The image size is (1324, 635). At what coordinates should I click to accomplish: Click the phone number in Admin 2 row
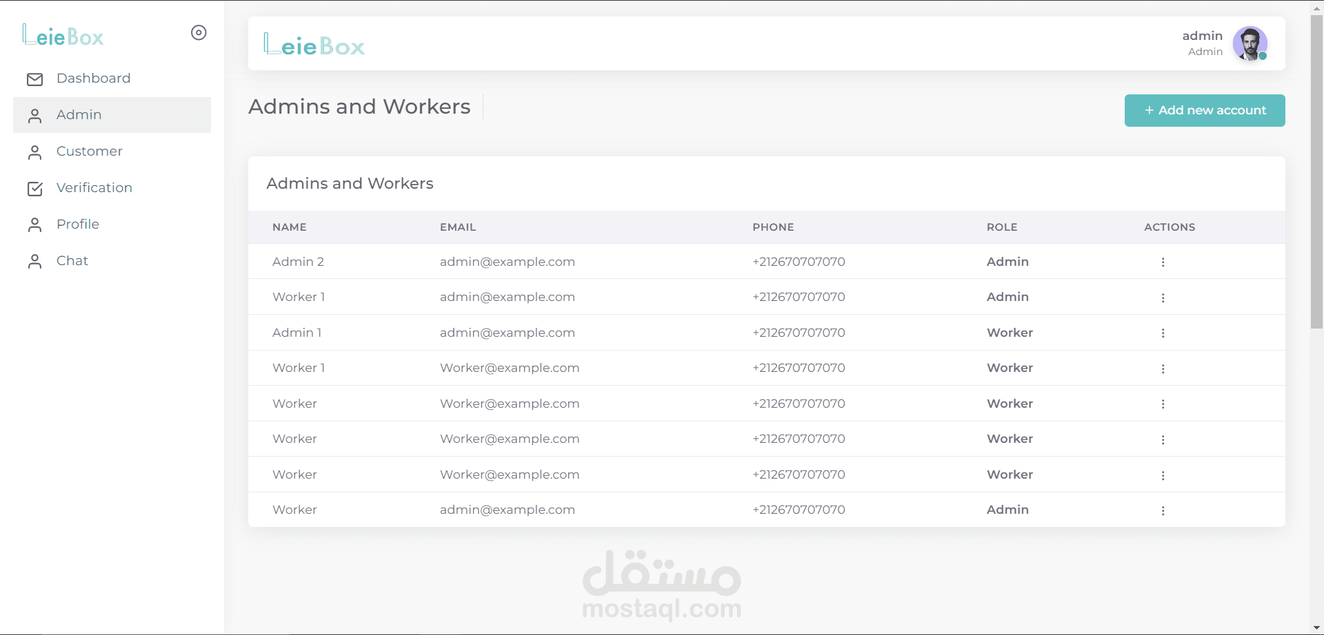(799, 262)
